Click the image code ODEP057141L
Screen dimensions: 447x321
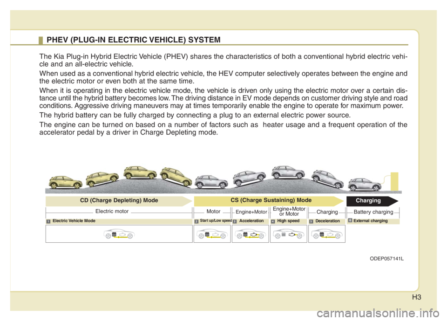(386, 259)
